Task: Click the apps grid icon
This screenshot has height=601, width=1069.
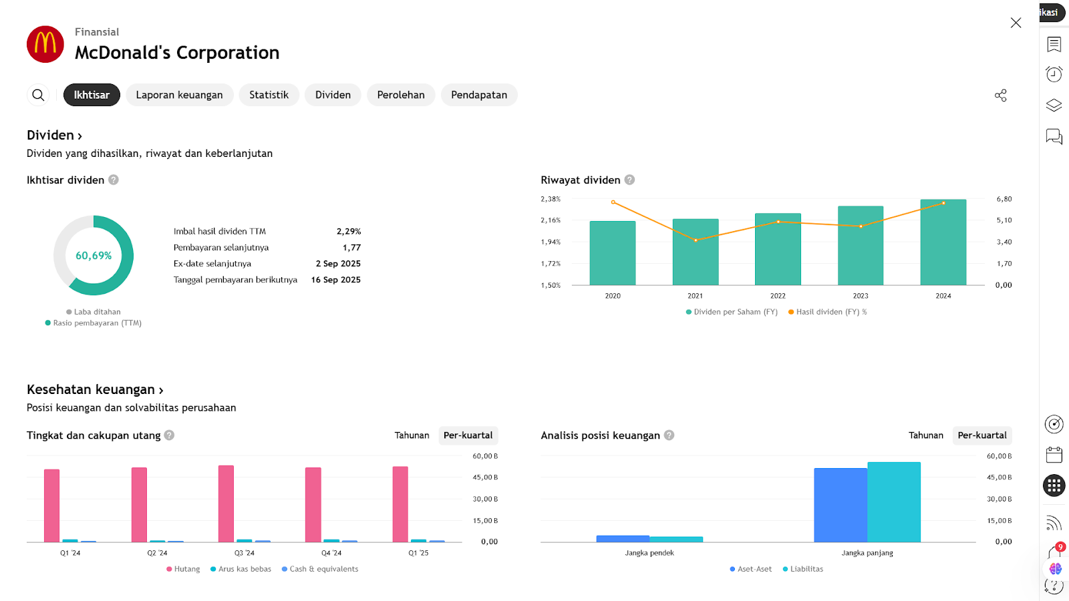Action: [x=1054, y=485]
